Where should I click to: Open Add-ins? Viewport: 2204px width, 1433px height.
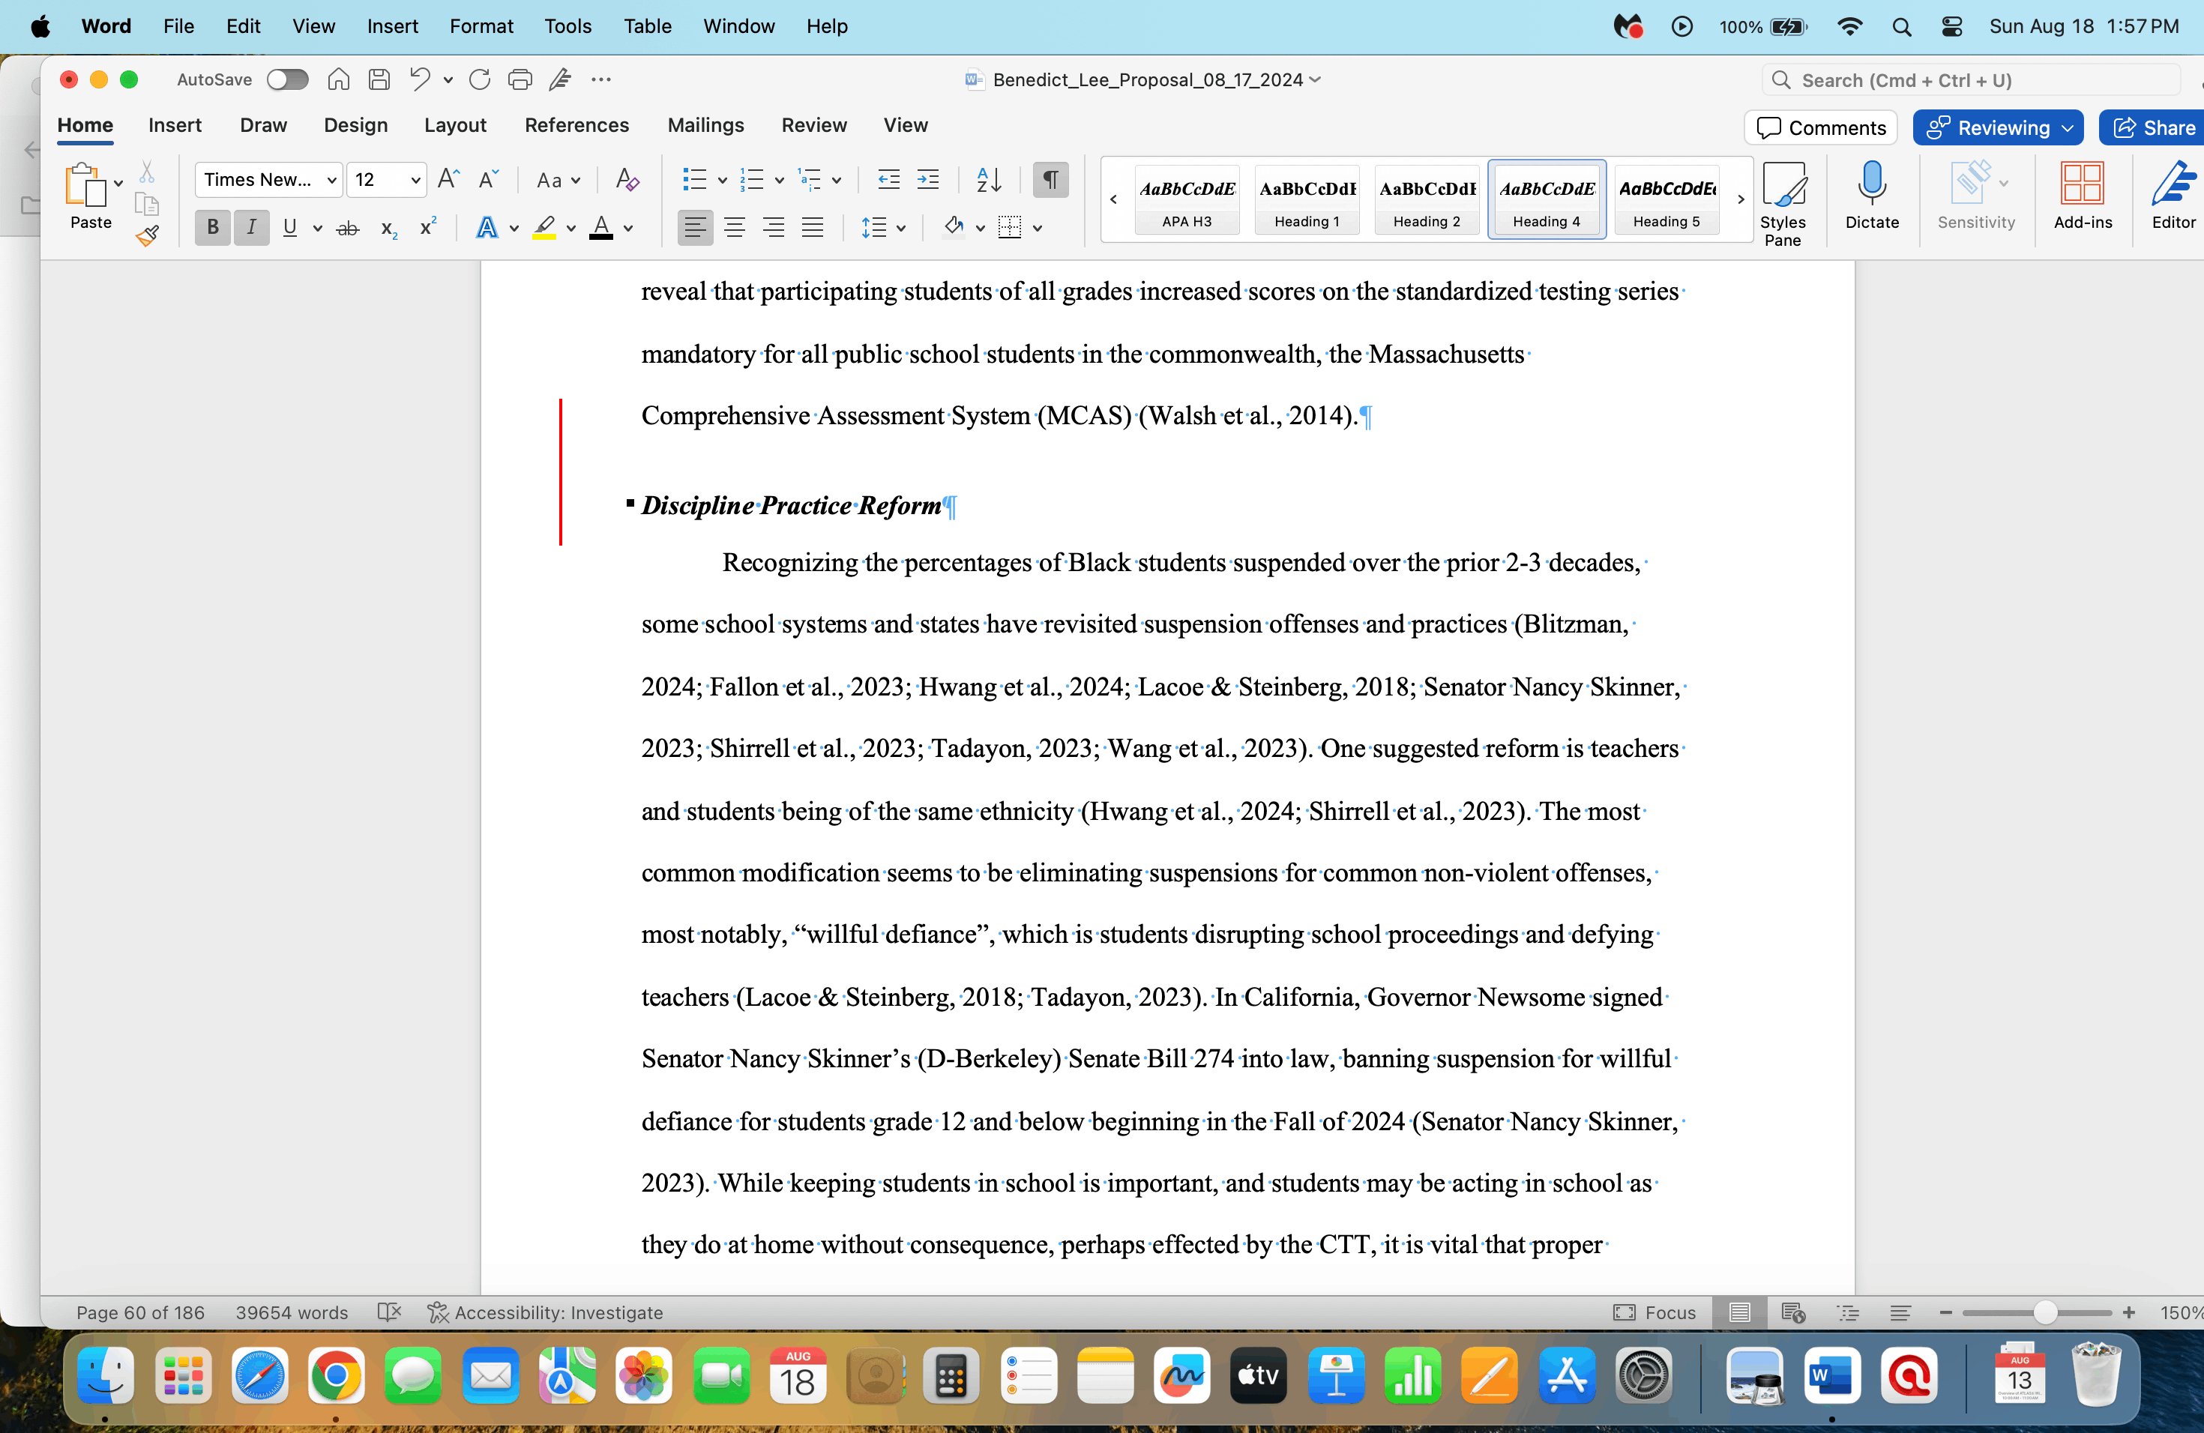pyautogui.click(x=2082, y=194)
